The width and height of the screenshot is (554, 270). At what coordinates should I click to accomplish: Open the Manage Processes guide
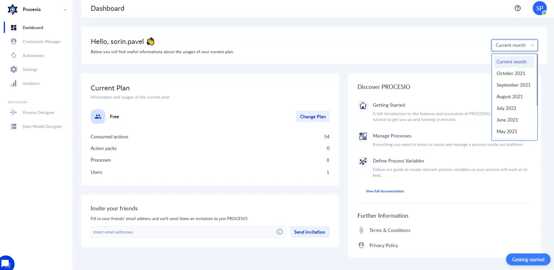coord(392,136)
